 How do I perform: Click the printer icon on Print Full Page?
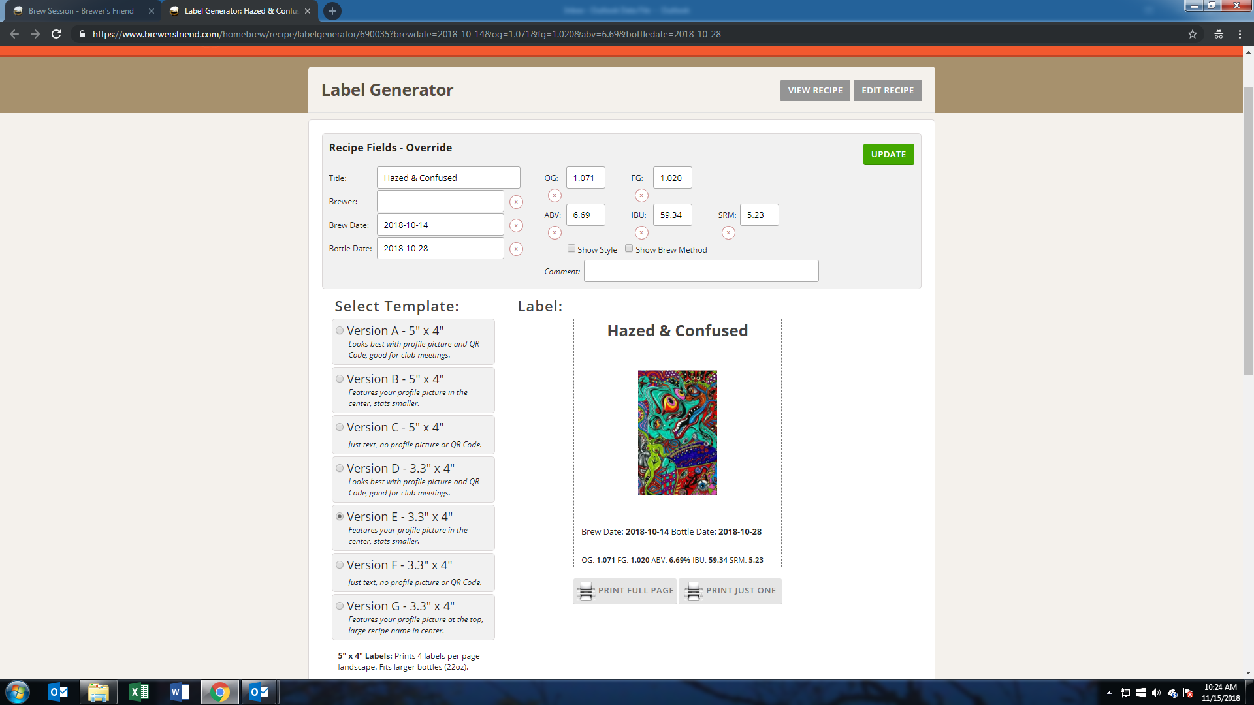[x=586, y=591]
